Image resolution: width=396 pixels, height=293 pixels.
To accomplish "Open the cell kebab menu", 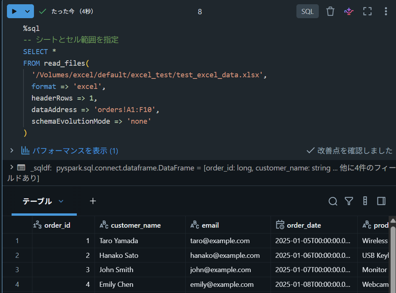I will [386, 11].
